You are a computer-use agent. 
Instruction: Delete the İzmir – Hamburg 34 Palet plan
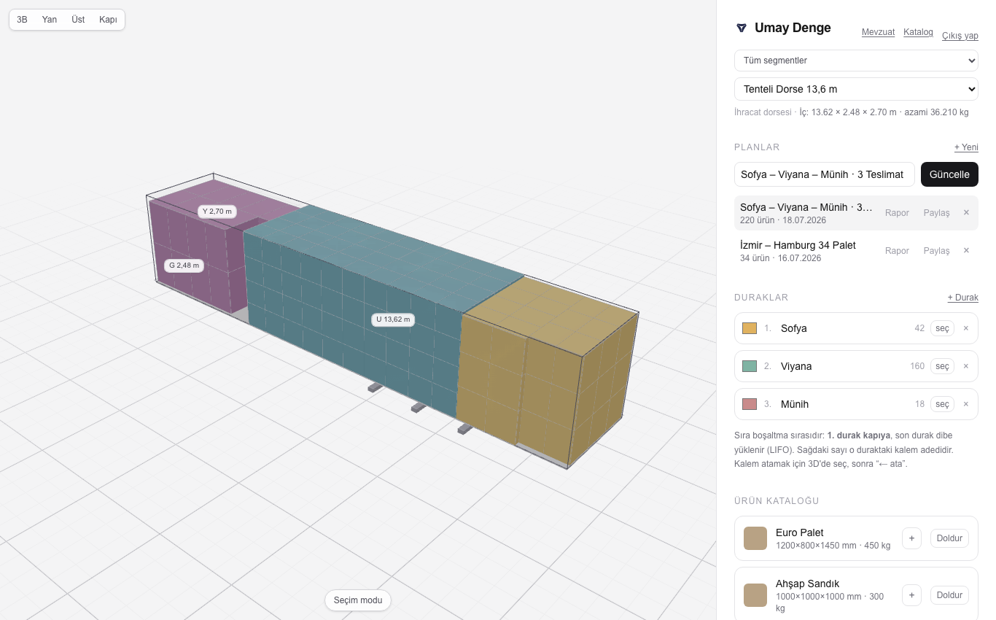966,251
